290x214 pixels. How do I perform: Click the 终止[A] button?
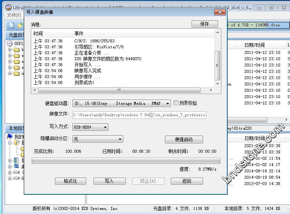pyautogui.click(x=148, y=181)
